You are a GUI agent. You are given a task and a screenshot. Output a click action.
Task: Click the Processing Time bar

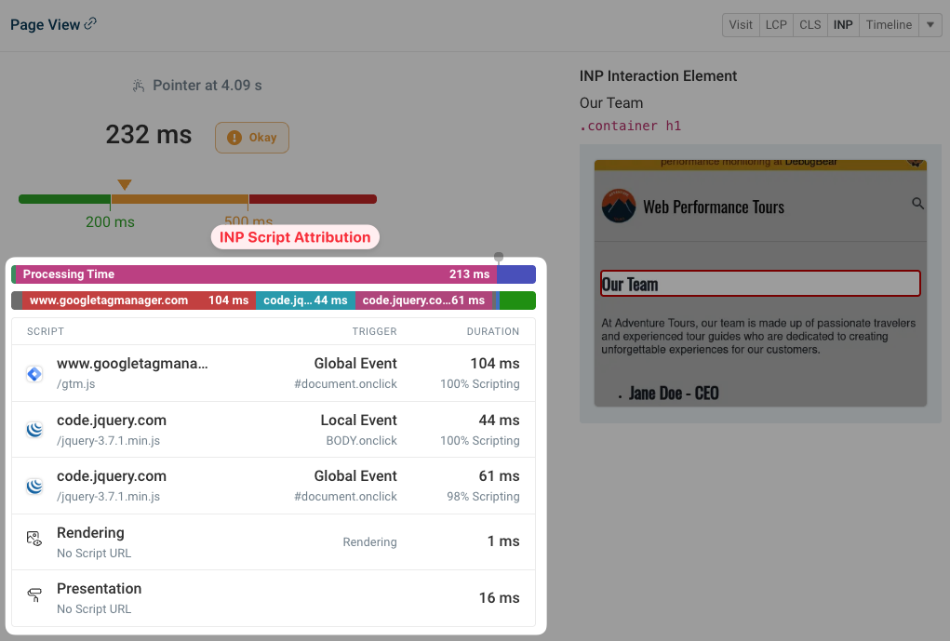[254, 274]
